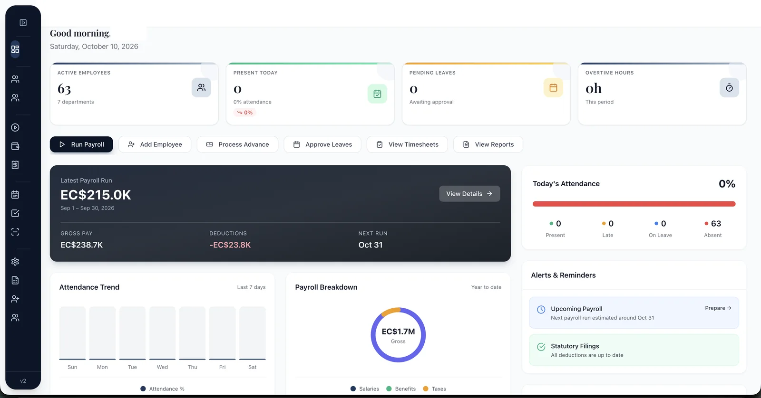Image resolution: width=761 pixels, height=398 pixels.
Task: Click the Wed bar in Attendance Trend
Action: [x=162, y=333]
